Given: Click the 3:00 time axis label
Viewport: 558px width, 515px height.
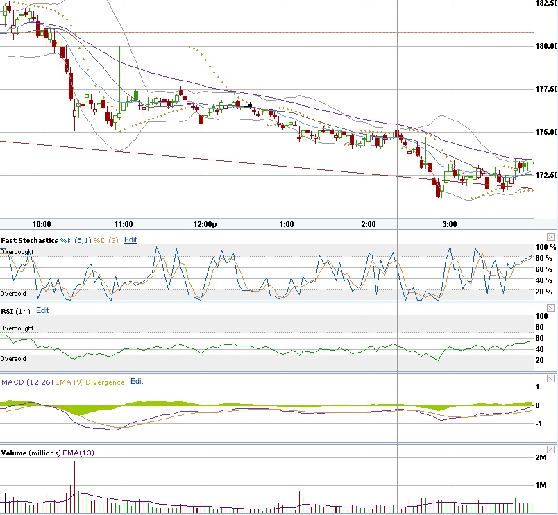Looking at the screenshot, I should [450, 224].
